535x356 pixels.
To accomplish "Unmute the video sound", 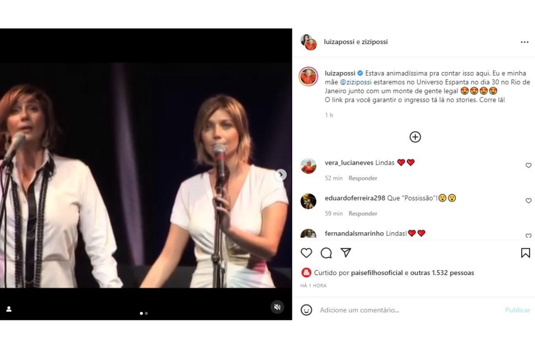I will 277,307.
